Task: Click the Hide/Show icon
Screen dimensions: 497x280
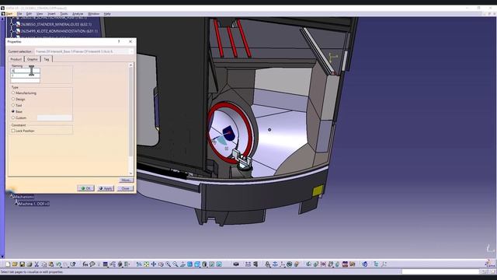Action: (x=212, y=264)
